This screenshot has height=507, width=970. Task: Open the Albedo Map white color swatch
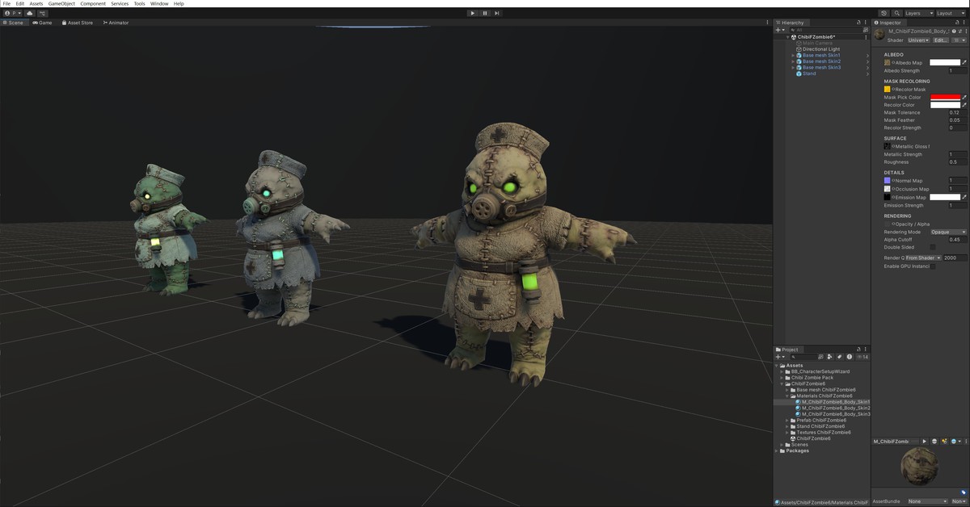point(945,62)
